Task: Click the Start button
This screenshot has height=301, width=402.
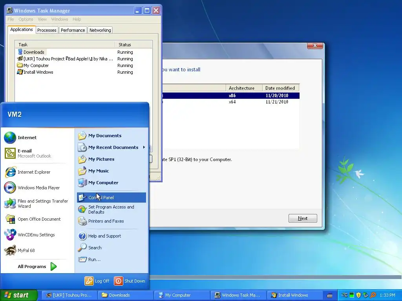Action: click(x=18, y=295)
